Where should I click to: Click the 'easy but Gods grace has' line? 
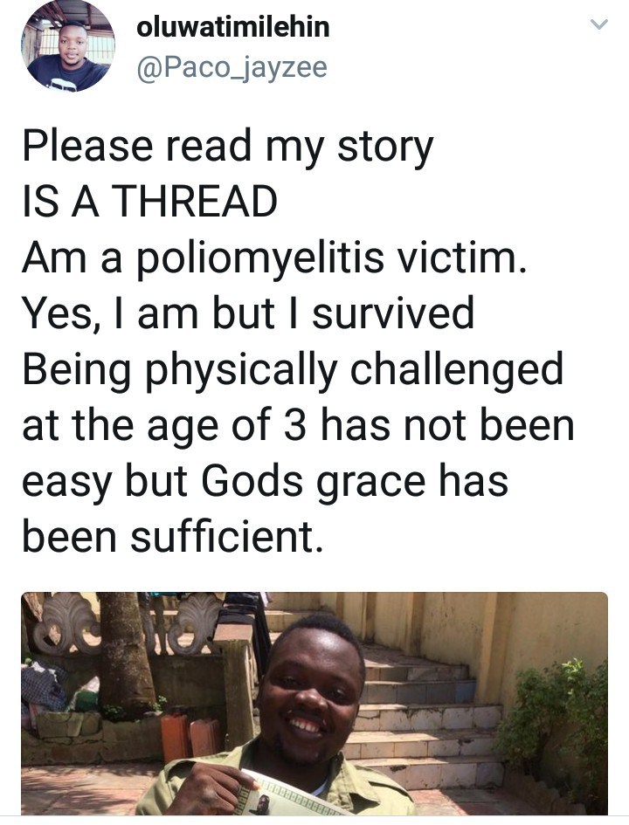click(265, 480)
